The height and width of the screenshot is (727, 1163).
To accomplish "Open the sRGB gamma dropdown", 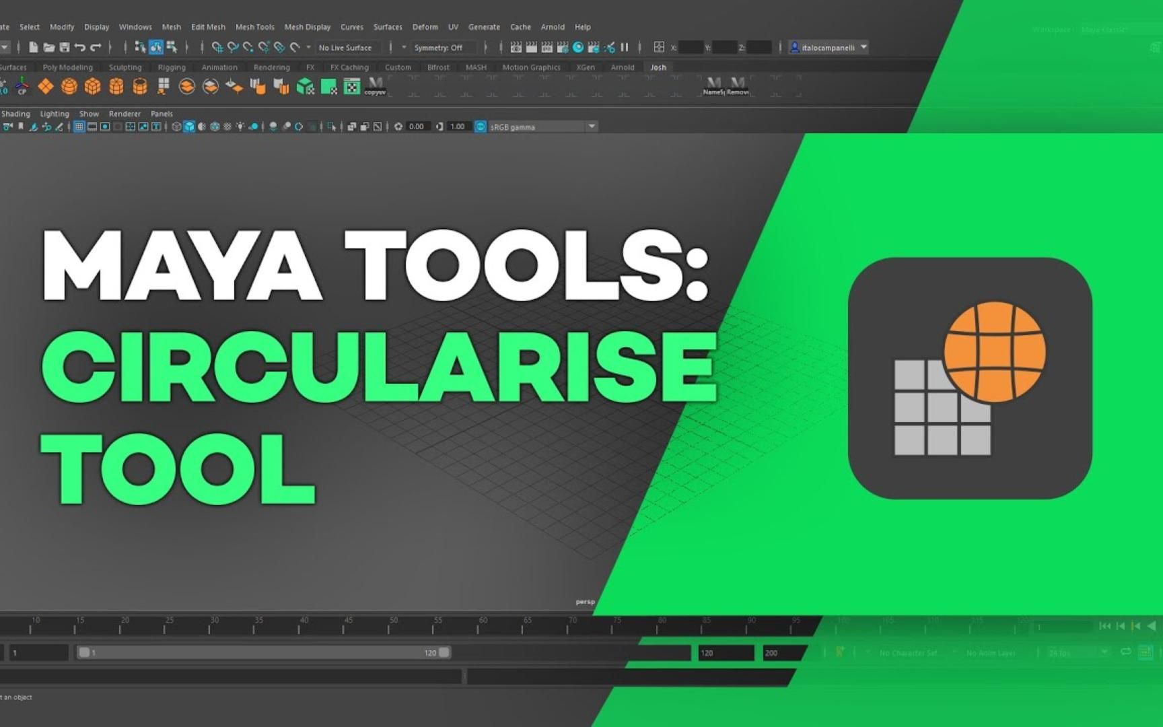I will click(591, 126).
